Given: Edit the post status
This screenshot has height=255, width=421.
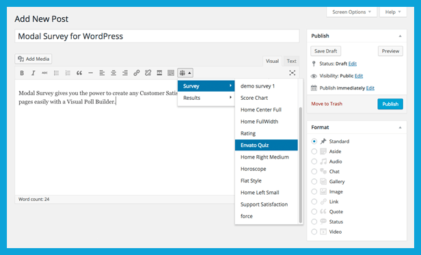Looking at the screenshot, I should coord(352,64).
